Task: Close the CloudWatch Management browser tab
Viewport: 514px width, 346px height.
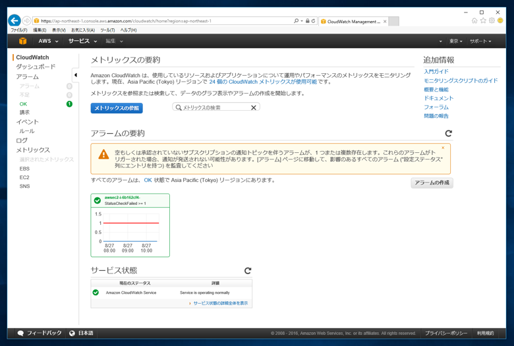Action: coord(385,21)
